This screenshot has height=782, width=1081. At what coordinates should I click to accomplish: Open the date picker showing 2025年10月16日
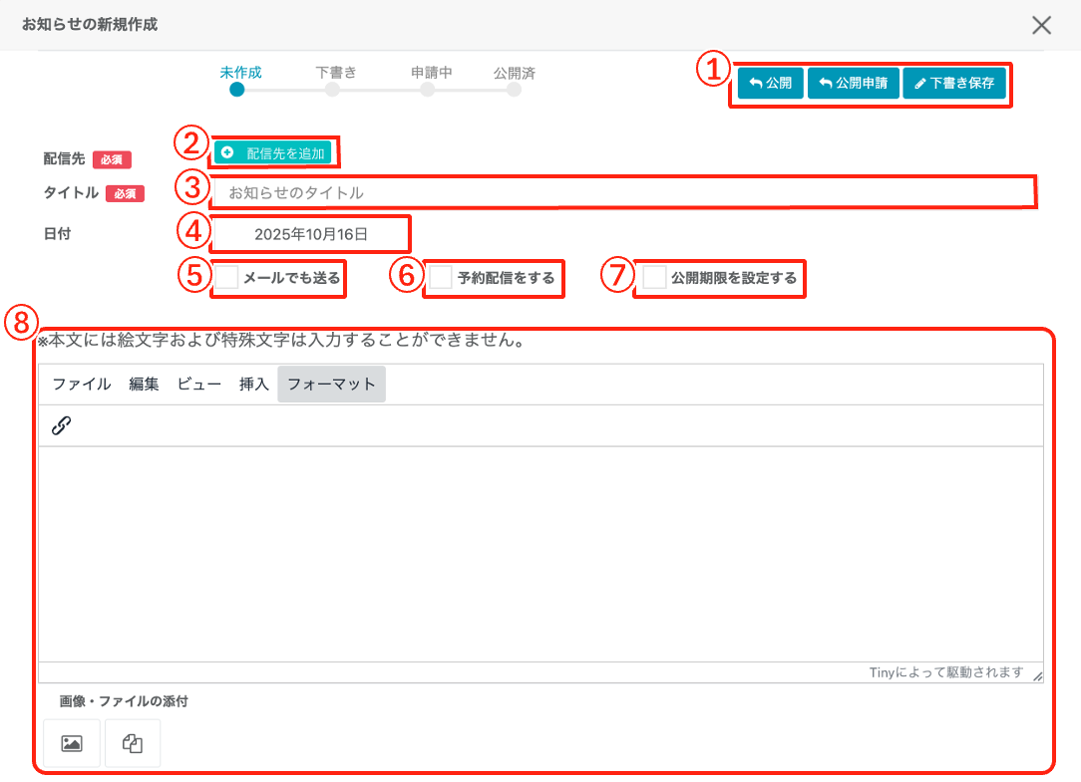(310, 234)
